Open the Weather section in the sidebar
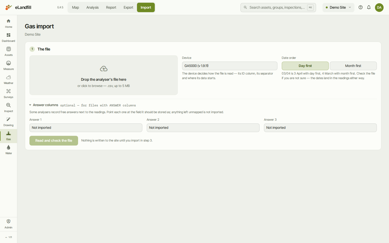The height and width of the screenshot is (243, 389). [8, 80]
